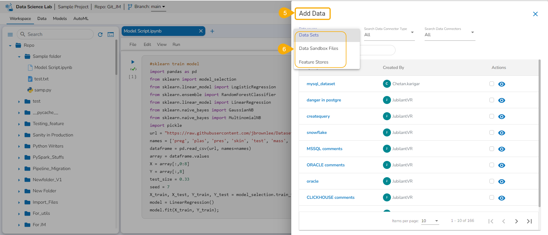548x235 pixels.
Task: Go to next page of datasets
Action: tap(516, 221)
